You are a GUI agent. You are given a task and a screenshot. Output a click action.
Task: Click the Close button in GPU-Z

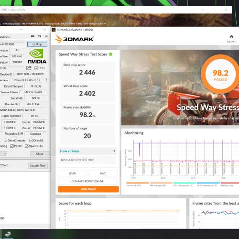[40, 154]
